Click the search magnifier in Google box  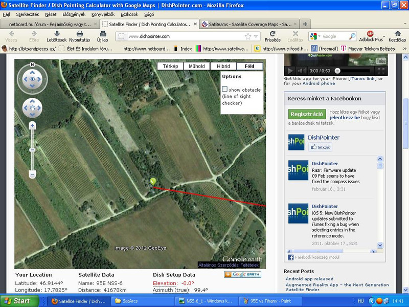[x=352, y=36]
